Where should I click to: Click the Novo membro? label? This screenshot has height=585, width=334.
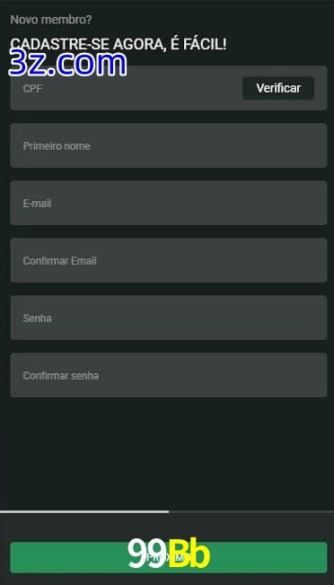[x=51, y=20]
